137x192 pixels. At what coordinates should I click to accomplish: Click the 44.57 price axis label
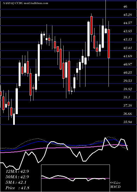point(128,23)
